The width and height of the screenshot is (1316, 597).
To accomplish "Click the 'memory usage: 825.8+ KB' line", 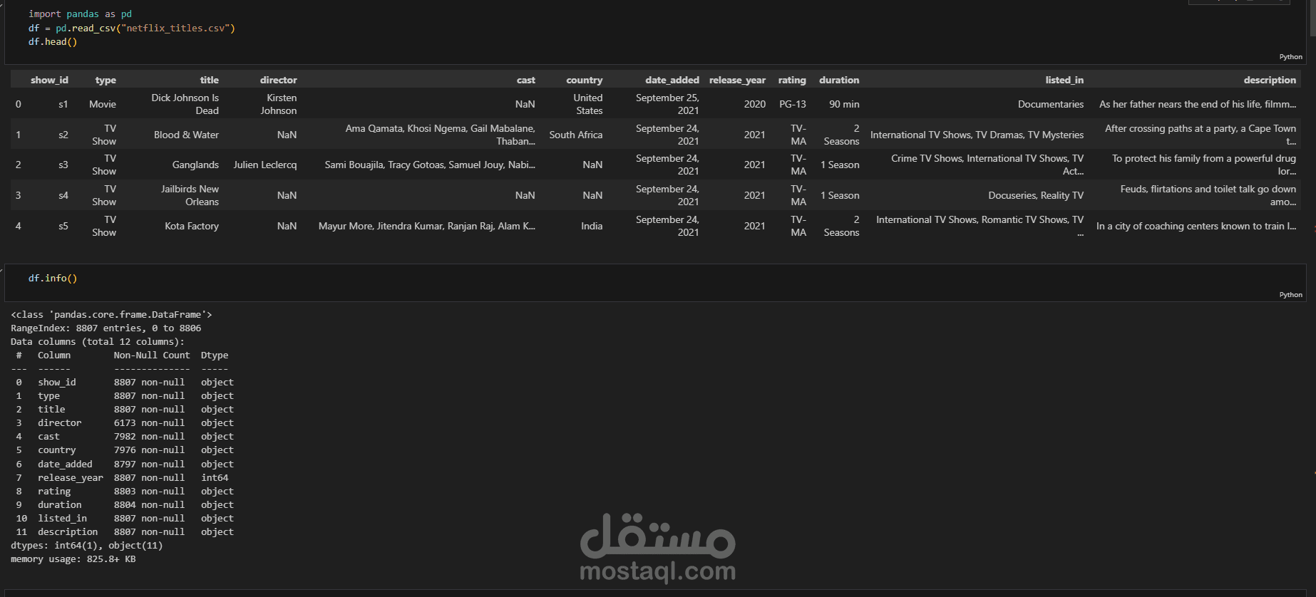I will click(73, 559).
